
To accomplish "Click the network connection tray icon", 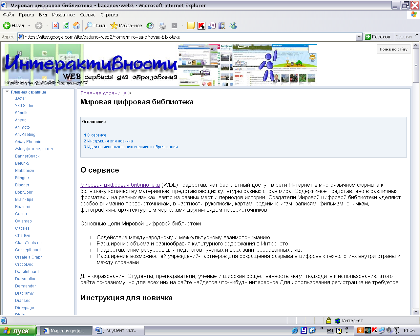I will coord(382,330).
